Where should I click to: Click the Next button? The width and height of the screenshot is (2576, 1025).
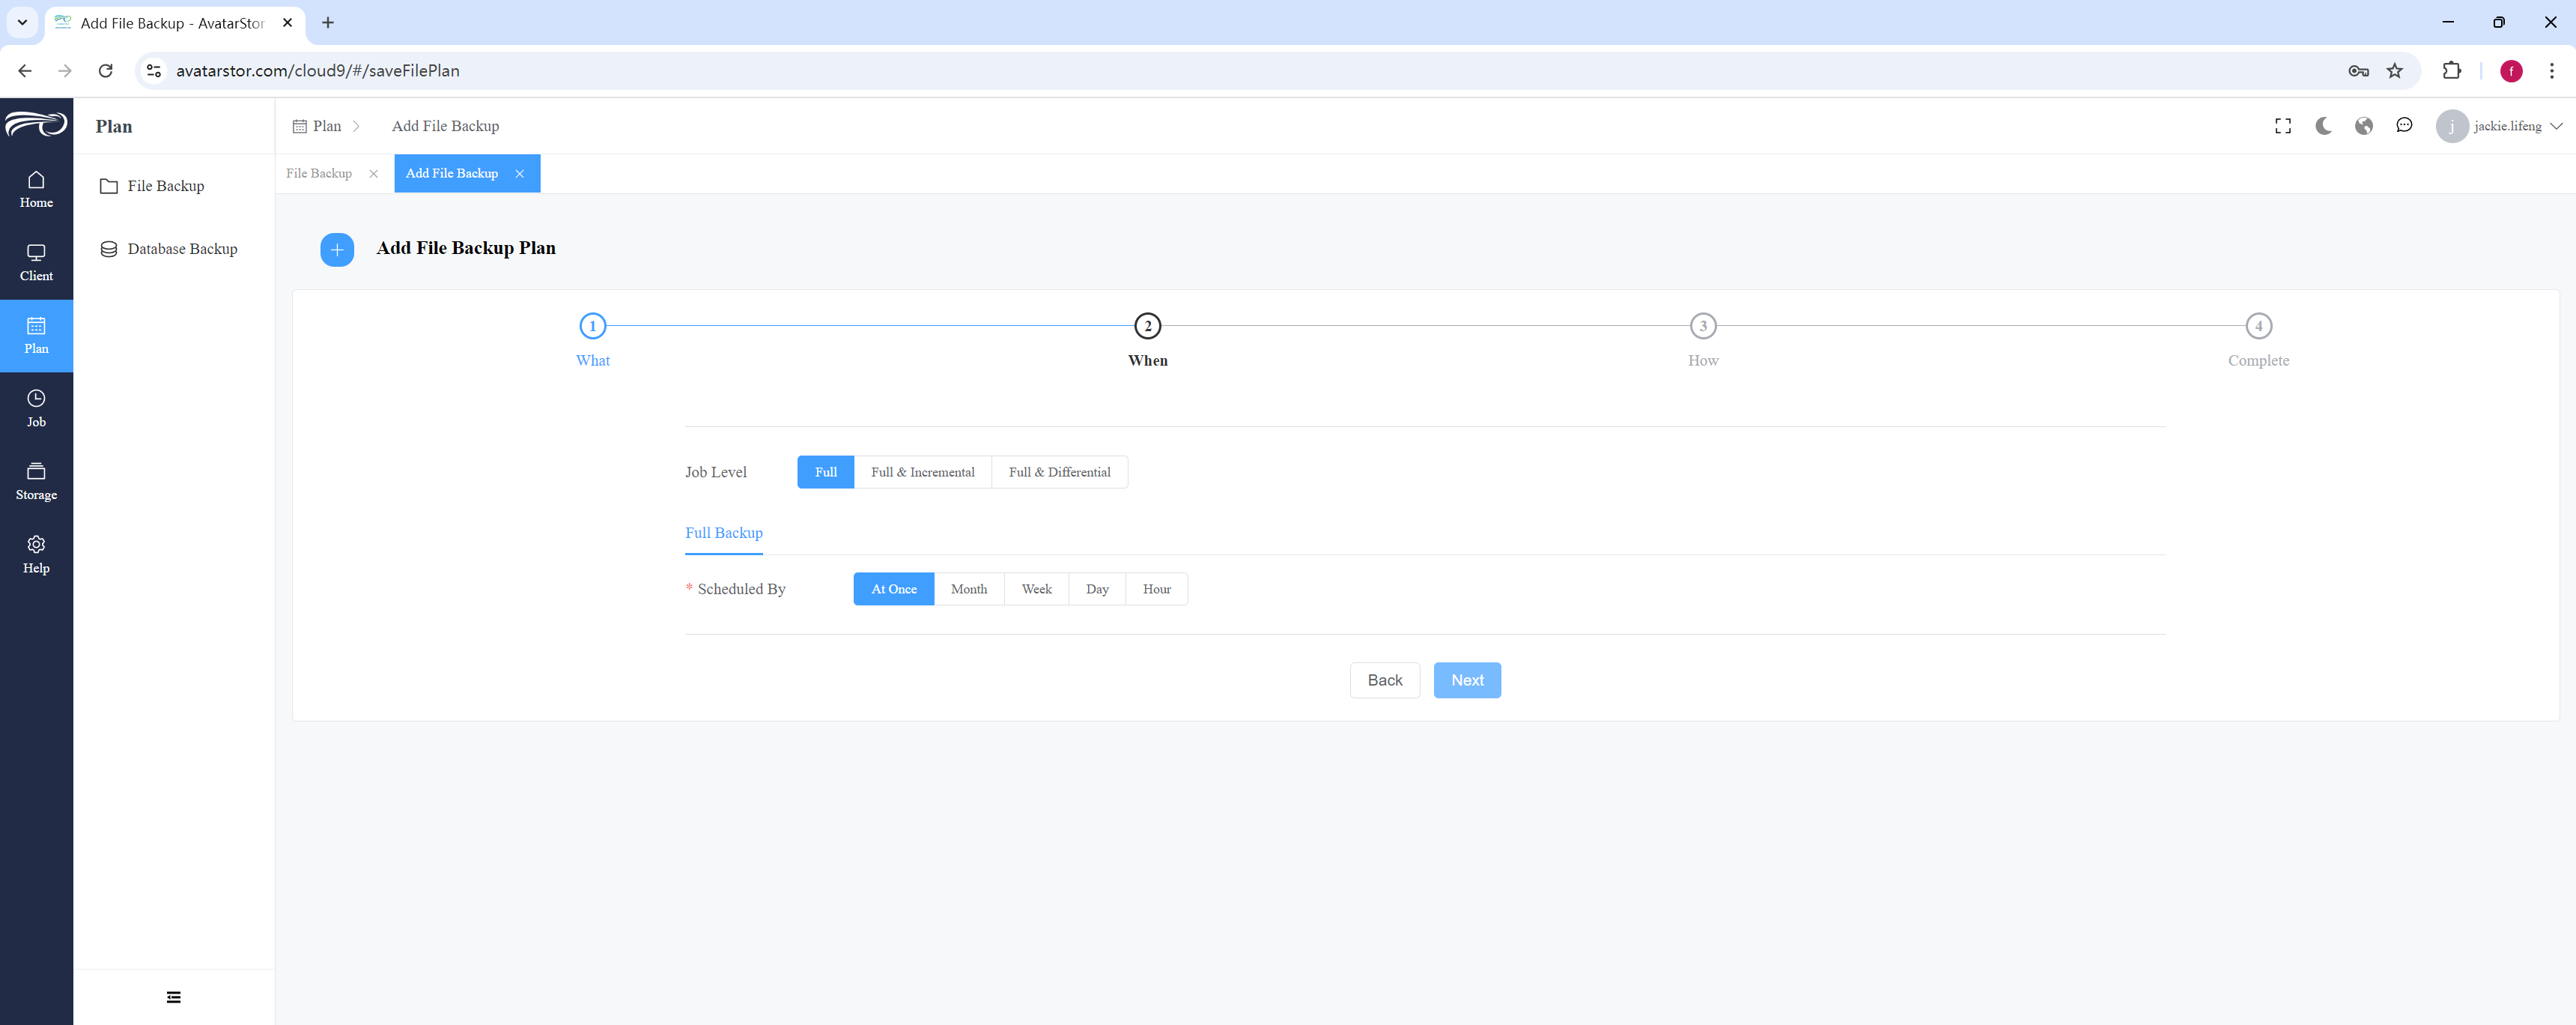(1466, 680)
